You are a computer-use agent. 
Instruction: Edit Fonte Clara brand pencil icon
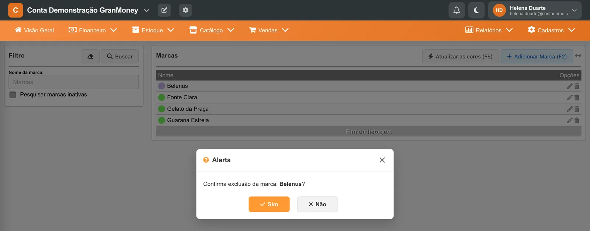coord(570,97)
